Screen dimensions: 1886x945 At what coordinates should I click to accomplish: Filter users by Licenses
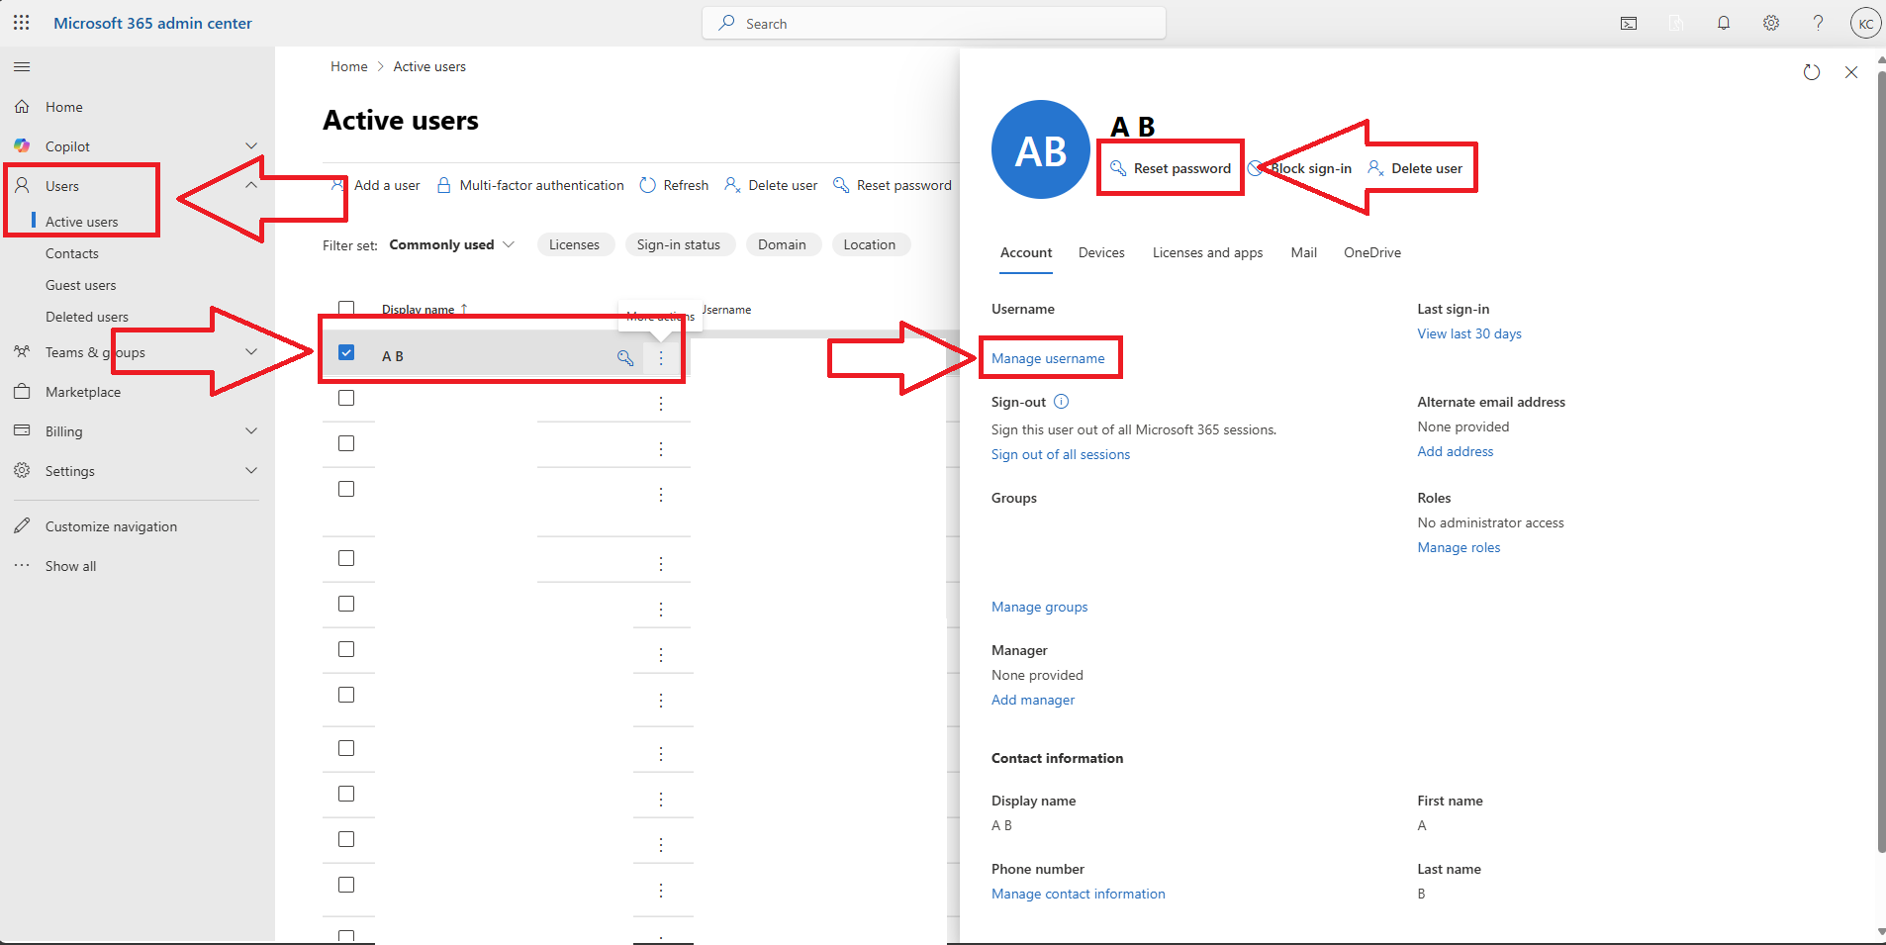575,244
